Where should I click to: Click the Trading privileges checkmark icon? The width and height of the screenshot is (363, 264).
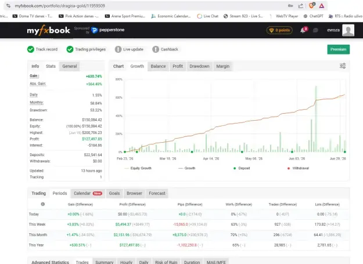[x=70, y=49]
